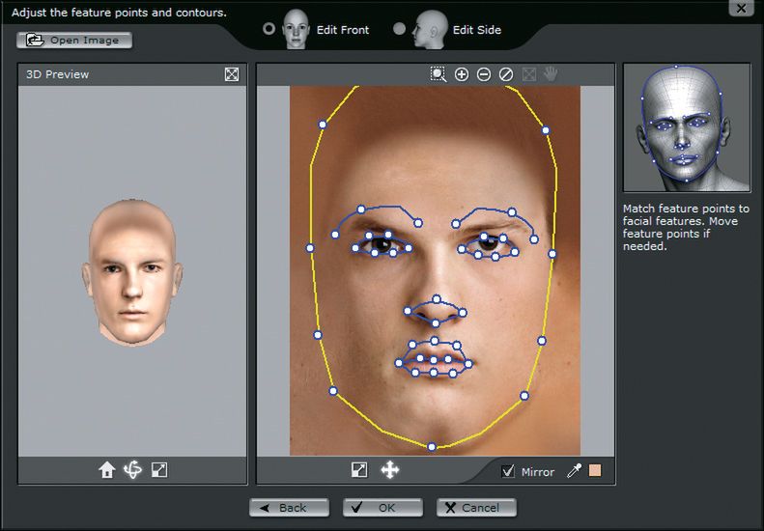Open the skin tone color swatch
The height and width of the screenshot is (531, 764).
(x=595, y=471)
